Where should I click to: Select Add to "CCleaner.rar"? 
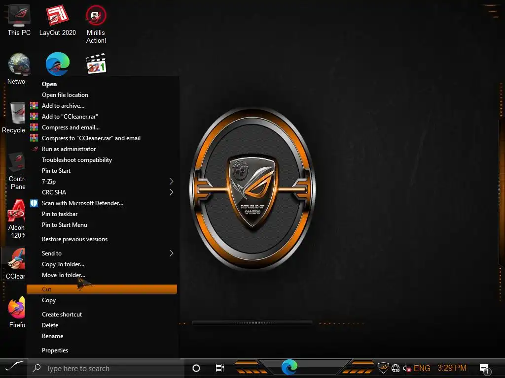102,117
